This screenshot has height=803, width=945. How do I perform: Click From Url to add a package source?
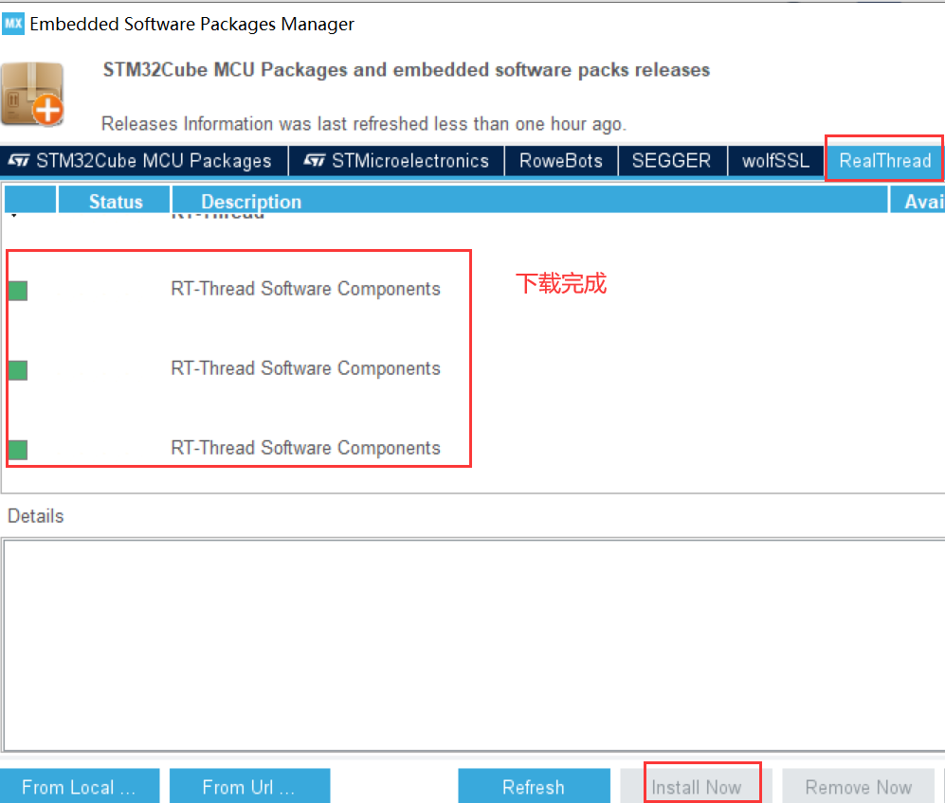249,786
